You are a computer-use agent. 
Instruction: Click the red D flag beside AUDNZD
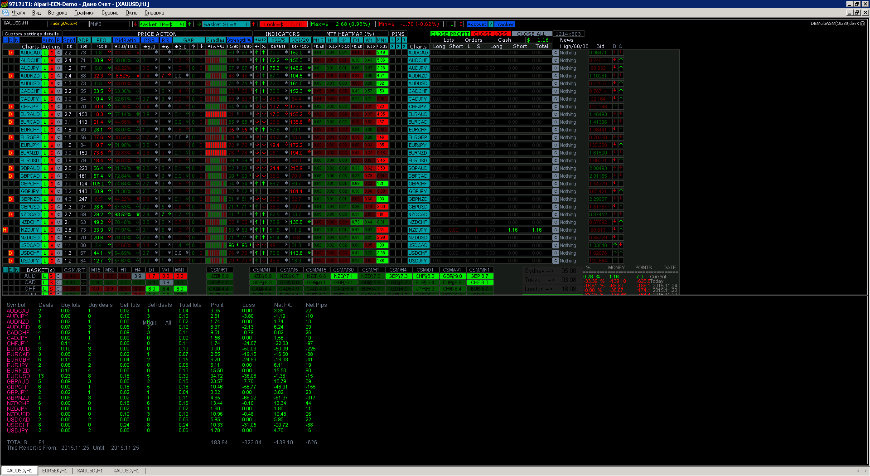(11, 76)
